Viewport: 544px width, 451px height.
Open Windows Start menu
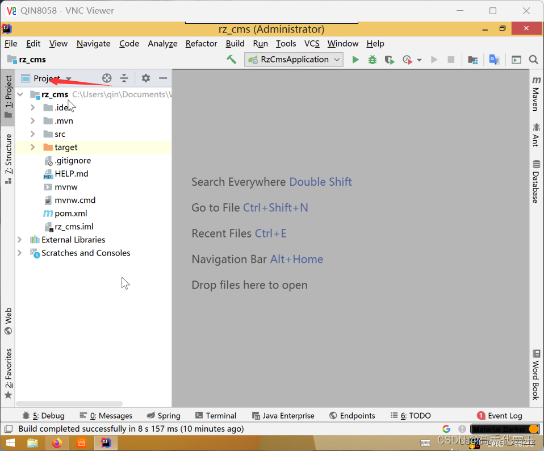[x=10, y=443]
